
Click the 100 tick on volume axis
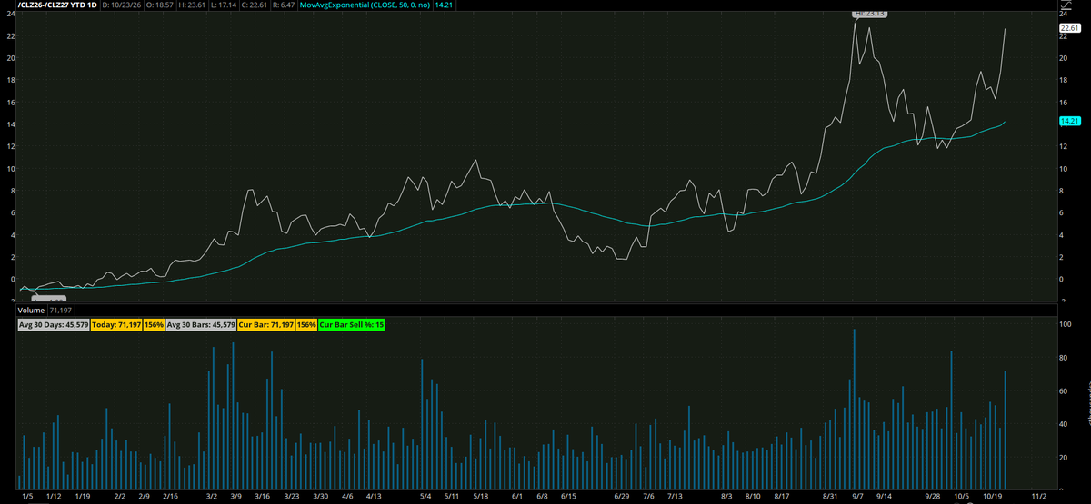pyautogui.click(x=1066, y=324)
